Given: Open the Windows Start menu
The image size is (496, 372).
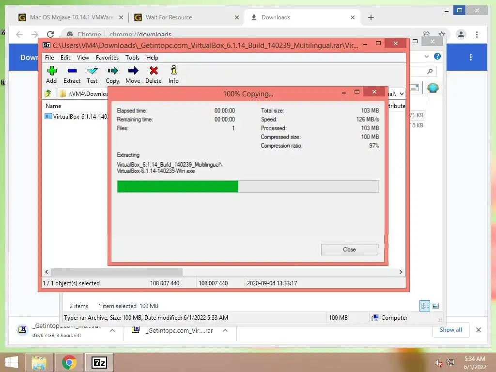Looking at the screenshot, I should coord(12,362).
